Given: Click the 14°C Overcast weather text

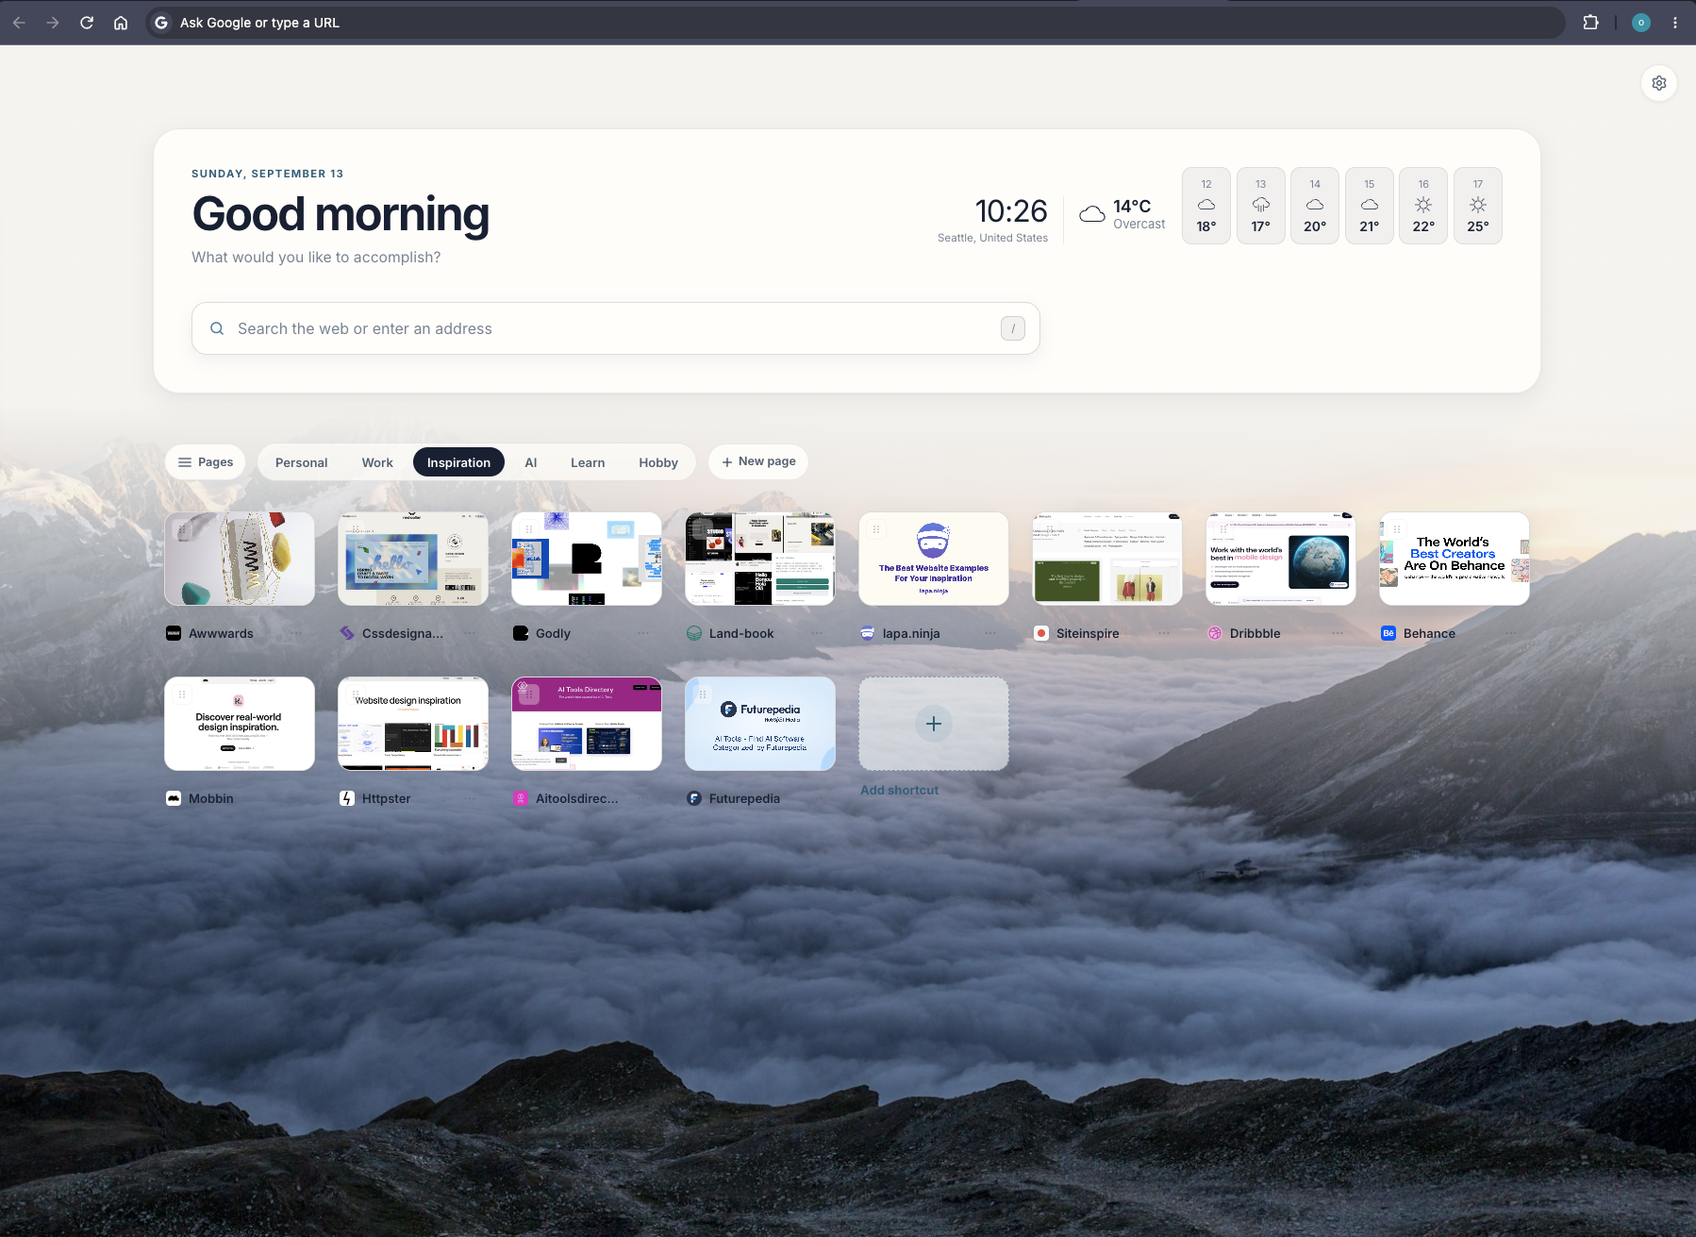Looking at the screenshot, I should pyautogui.click(x=1139, y=214).
